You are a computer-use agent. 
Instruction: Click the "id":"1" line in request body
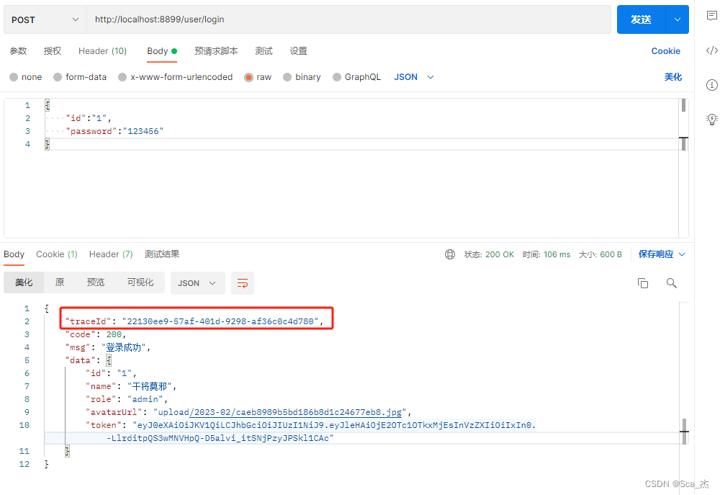(x=89, y=119)
